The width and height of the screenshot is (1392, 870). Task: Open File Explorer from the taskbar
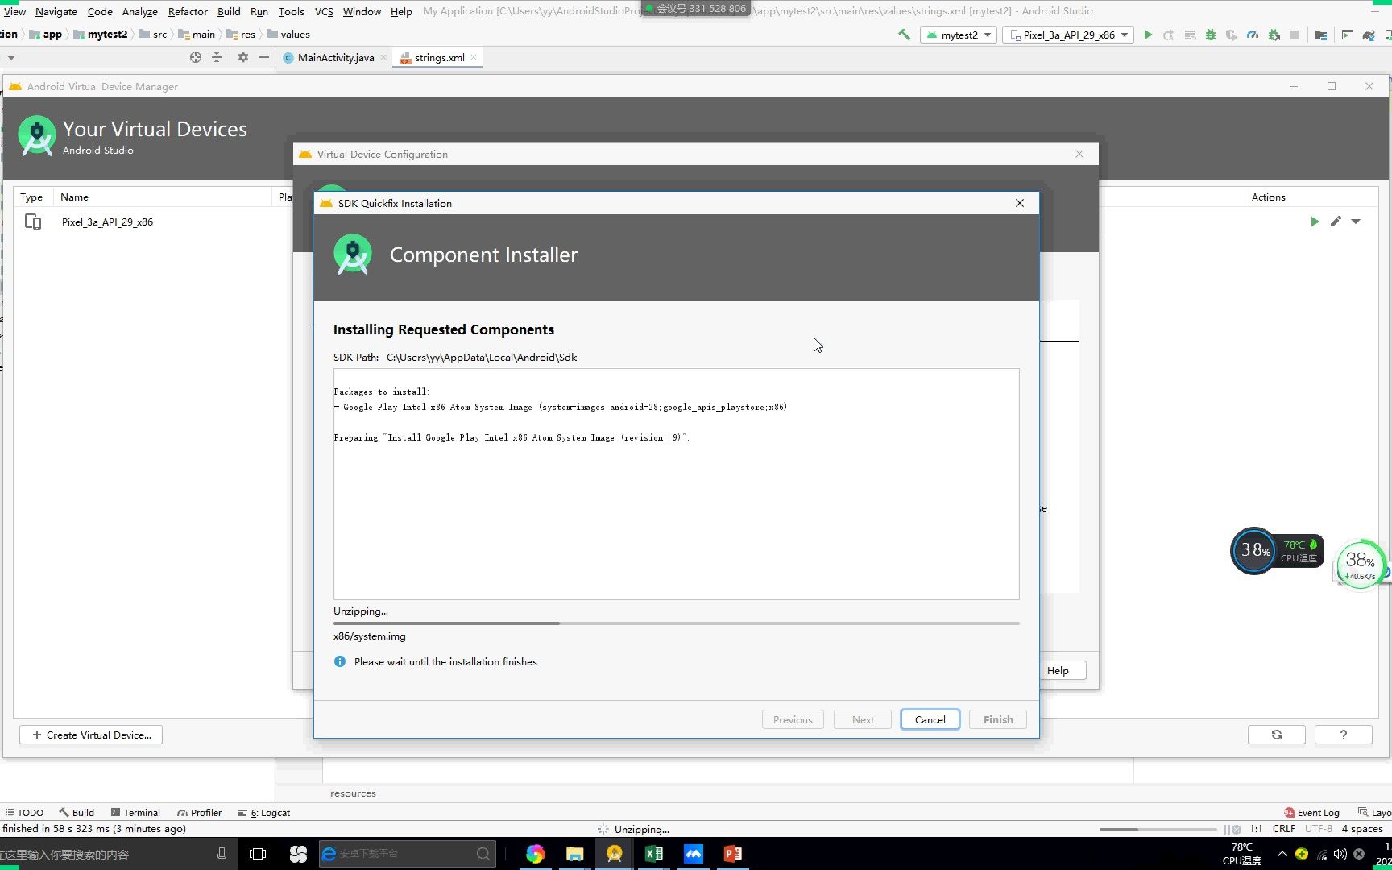click(575, 854)
